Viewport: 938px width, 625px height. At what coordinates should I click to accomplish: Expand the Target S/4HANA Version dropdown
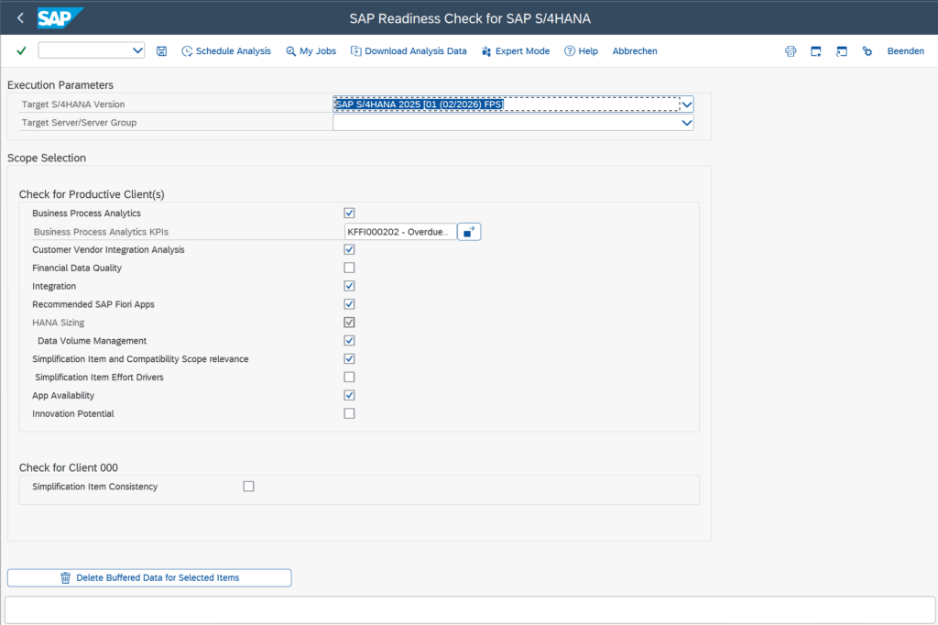tap(687, 104)
